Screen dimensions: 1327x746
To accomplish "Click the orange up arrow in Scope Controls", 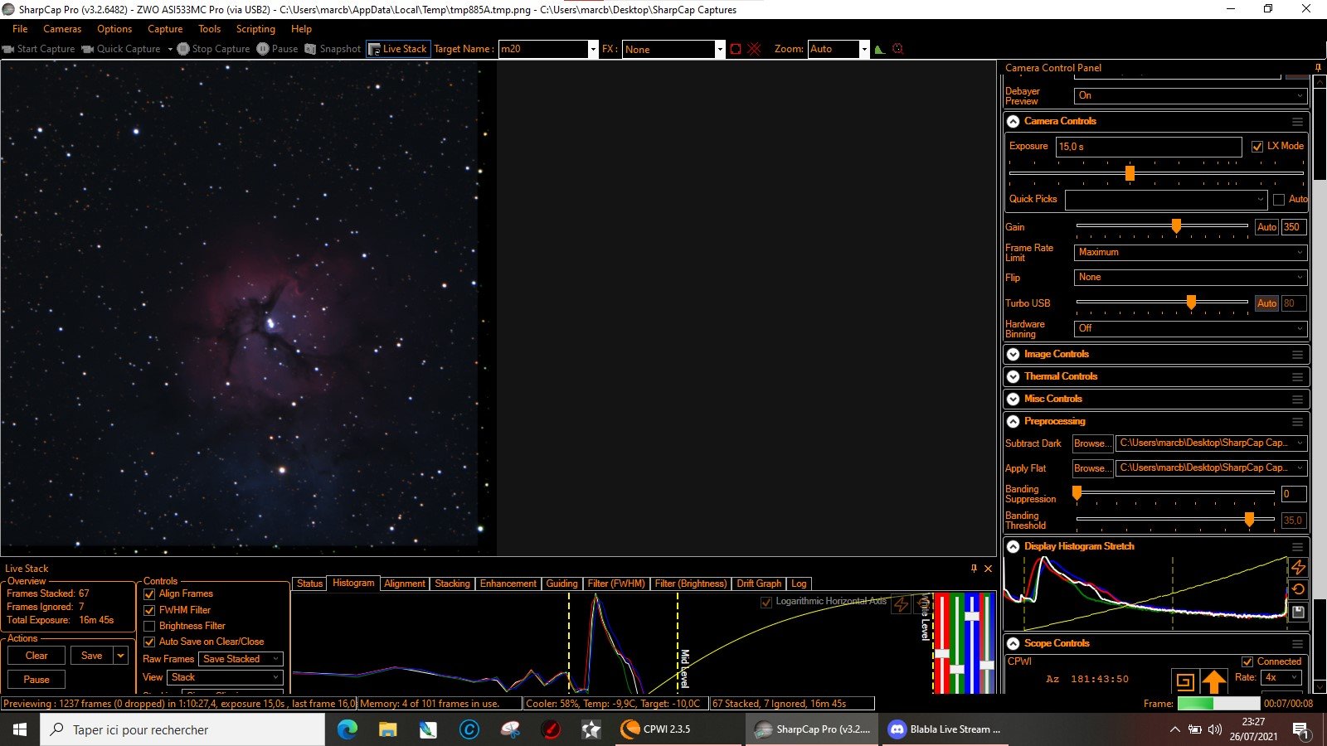I will point(1214,682).
